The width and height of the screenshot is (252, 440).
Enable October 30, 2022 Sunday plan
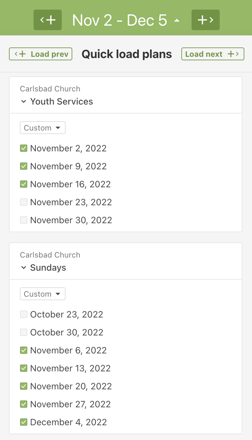click(23, 332)
